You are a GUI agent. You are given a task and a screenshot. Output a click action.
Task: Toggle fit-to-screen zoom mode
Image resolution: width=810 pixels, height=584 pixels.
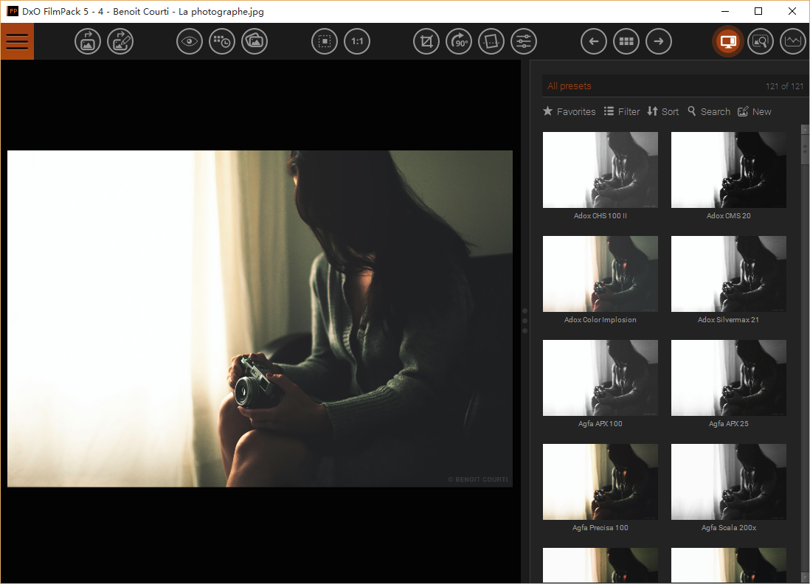324,41
